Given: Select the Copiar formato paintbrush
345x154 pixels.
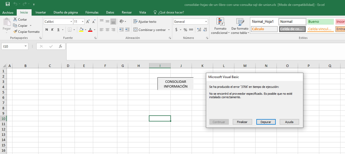Looking at the screenshot, I should point(15,32).
